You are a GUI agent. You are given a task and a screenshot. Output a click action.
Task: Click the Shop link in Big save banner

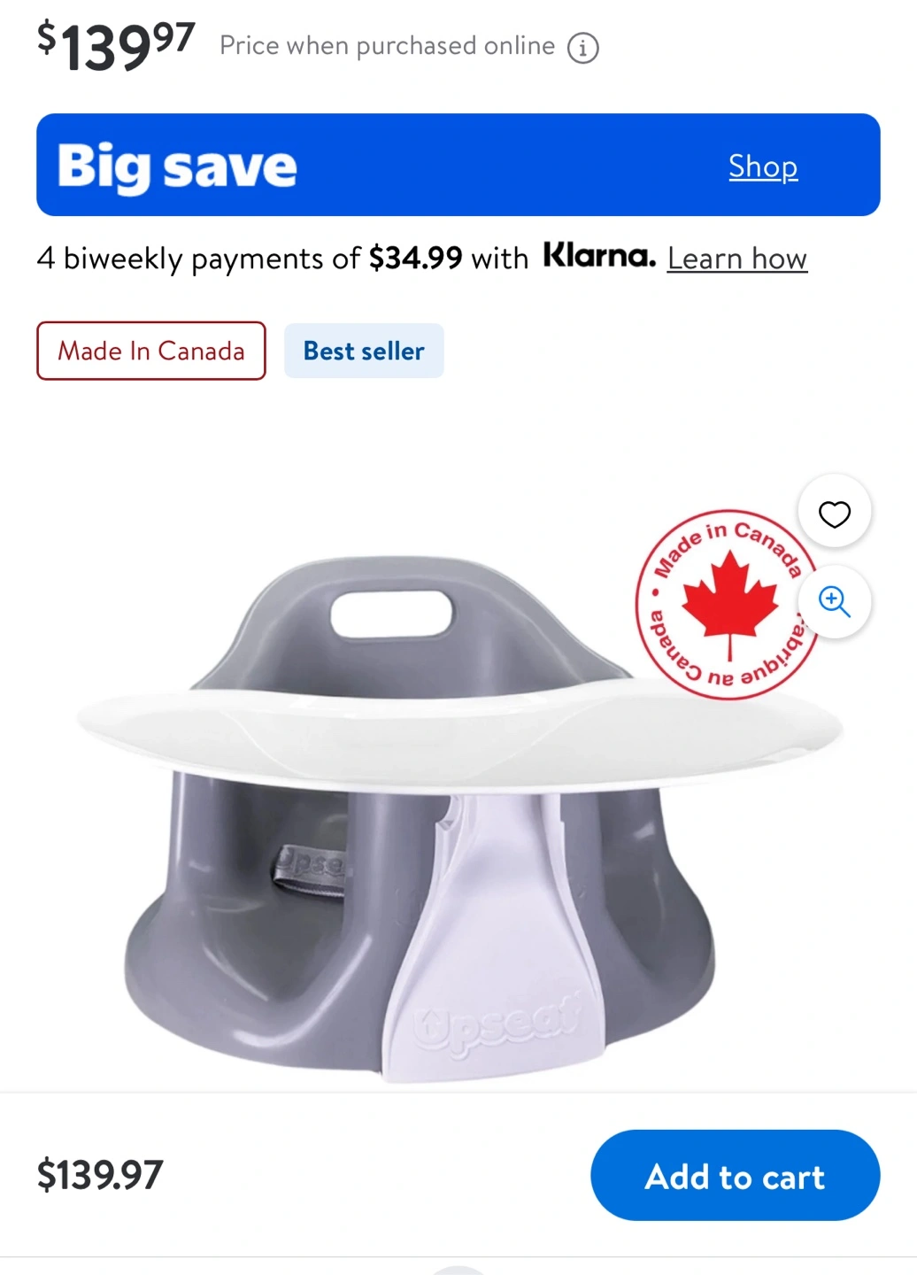(x=763, y=166)
